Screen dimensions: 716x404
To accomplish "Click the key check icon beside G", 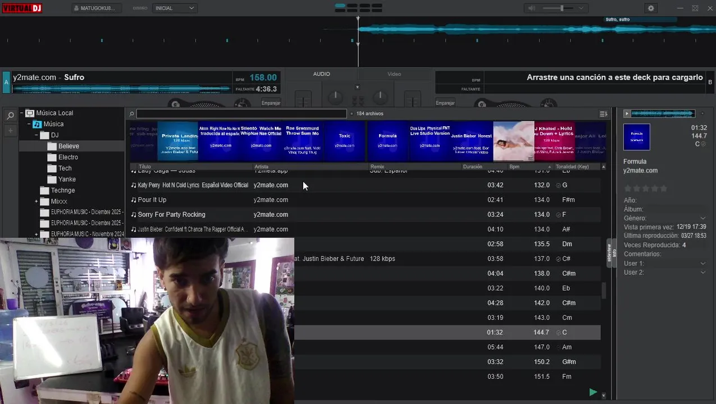I will coord(558,185).
